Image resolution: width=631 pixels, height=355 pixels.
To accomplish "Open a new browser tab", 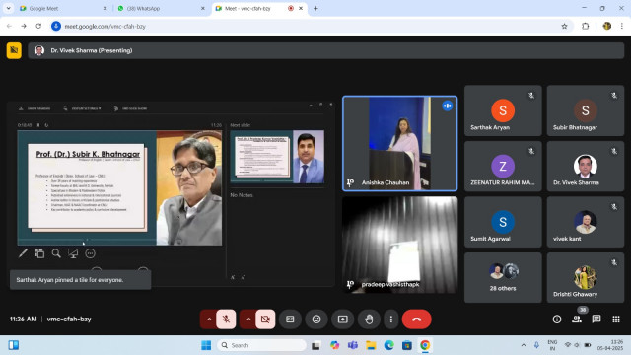I will tap(315, 8).
